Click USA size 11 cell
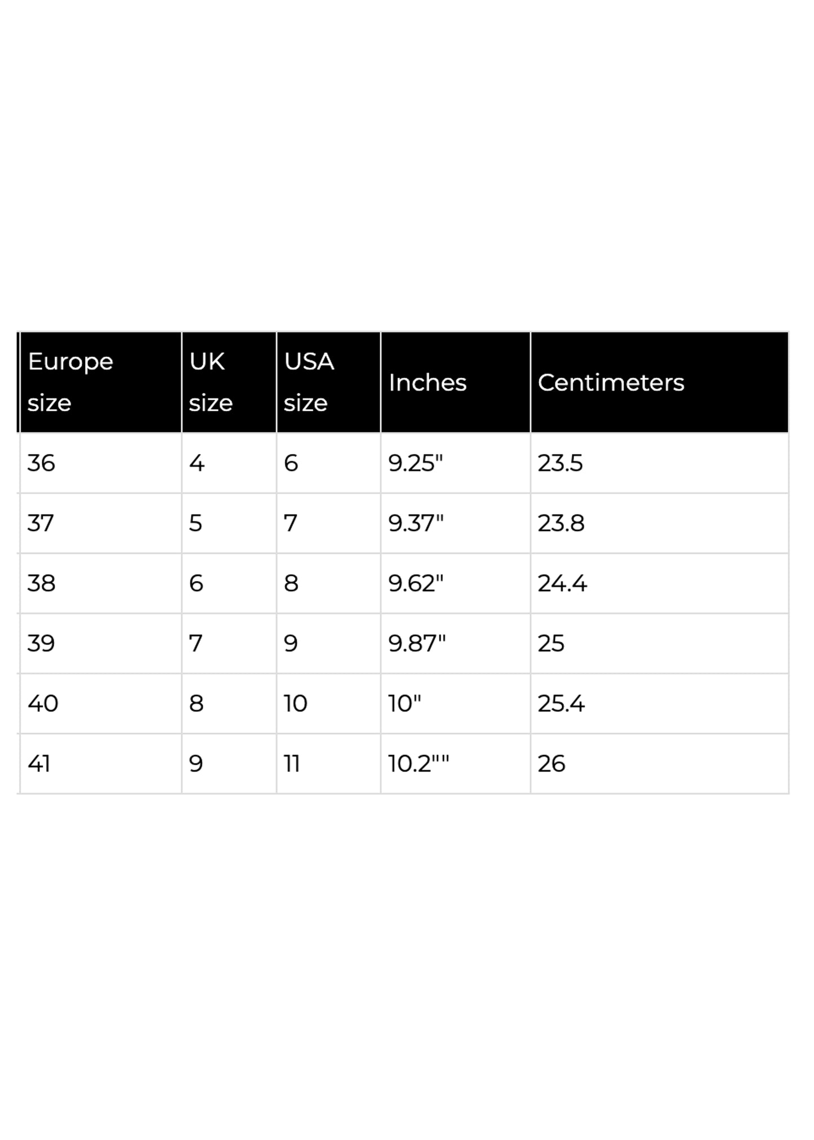The width and height of the screenshot is (814, 1140). coord(292,764)
